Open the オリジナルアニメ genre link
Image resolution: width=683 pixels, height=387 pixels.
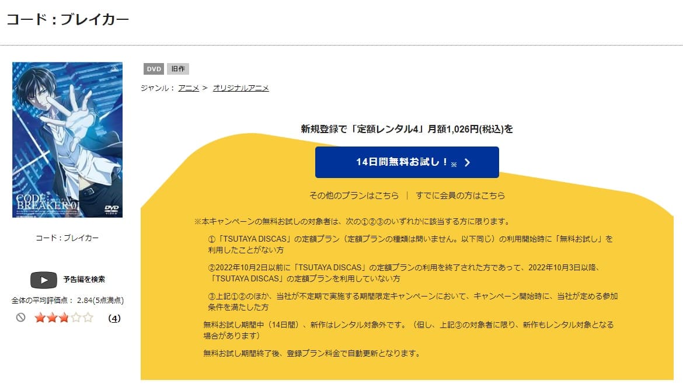(x=241, y=88)
